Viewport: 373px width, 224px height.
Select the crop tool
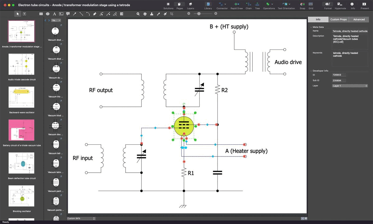171,14
